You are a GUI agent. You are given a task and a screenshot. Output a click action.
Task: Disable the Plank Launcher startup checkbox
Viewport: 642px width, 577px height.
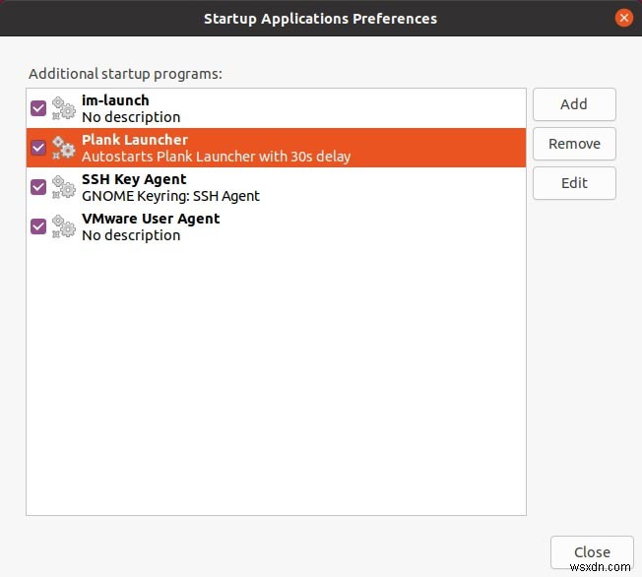38,148
